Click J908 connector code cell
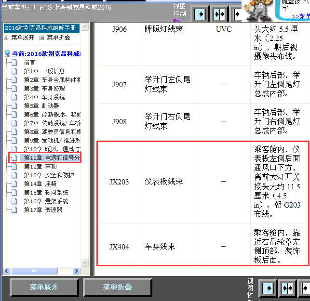Screen dimensions: 310x301 [x=120, y=122]
